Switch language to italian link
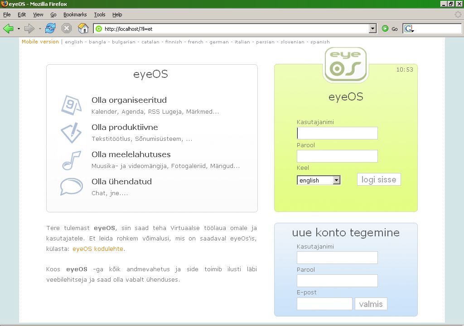Viewport: 464px width, 326px height. tap(242, 42)
